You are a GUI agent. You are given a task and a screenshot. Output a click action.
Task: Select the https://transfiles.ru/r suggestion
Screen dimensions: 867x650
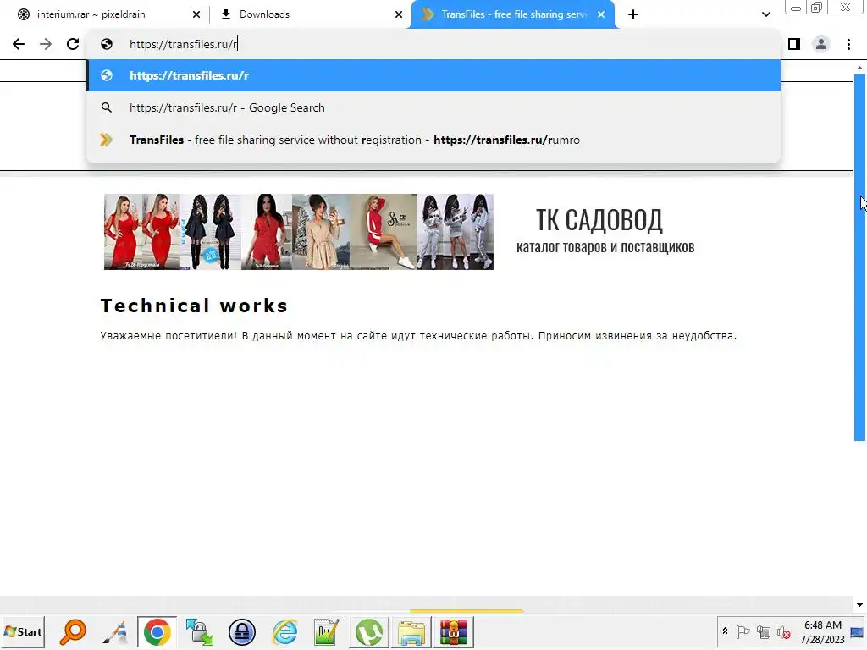434,75
